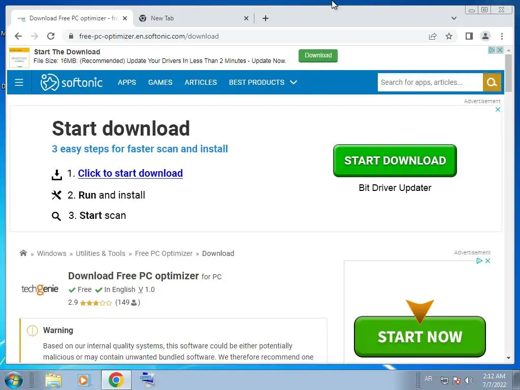Open the Windows Start menu
The image size is (520, 390).
point(13,380)
